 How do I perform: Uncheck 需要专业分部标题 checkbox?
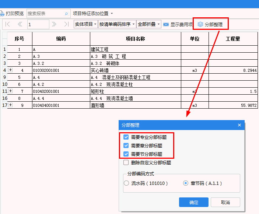126,137
